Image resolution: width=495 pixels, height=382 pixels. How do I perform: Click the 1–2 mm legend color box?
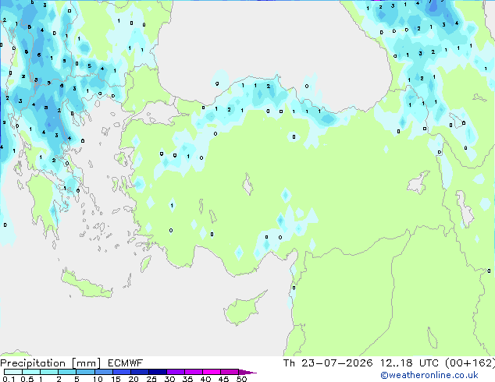[49, 372]
